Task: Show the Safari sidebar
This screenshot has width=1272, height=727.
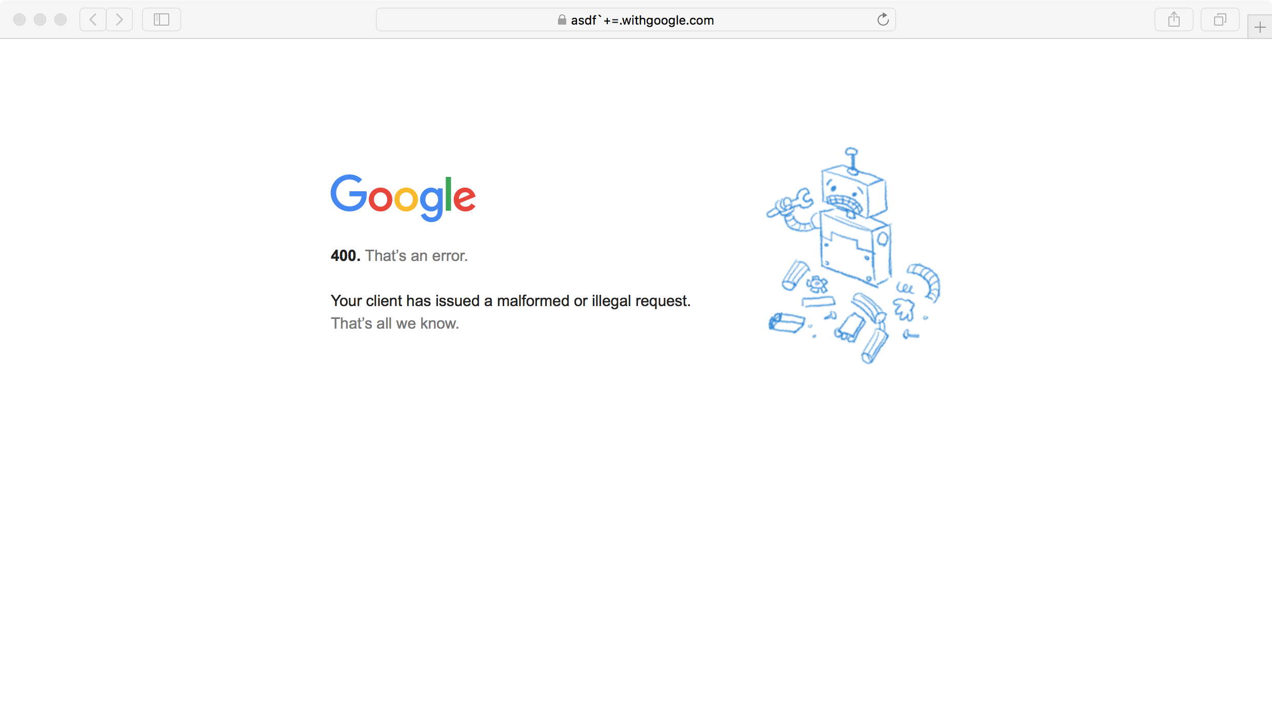Action: (x=162, y=19)
